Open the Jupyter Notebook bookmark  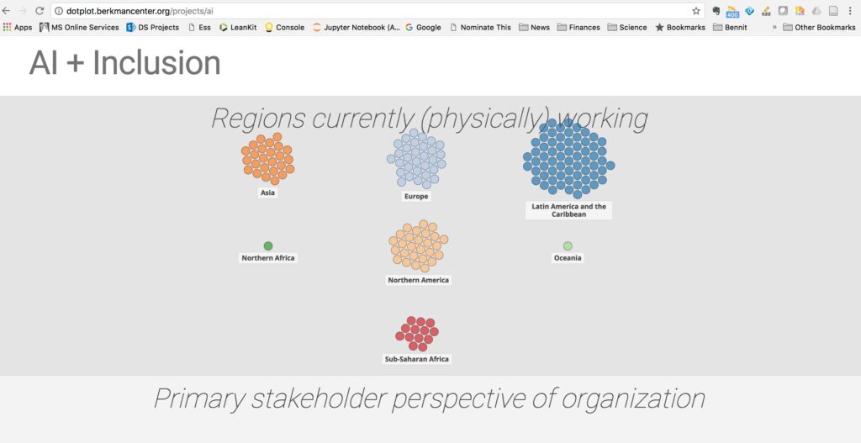[357, 27]
